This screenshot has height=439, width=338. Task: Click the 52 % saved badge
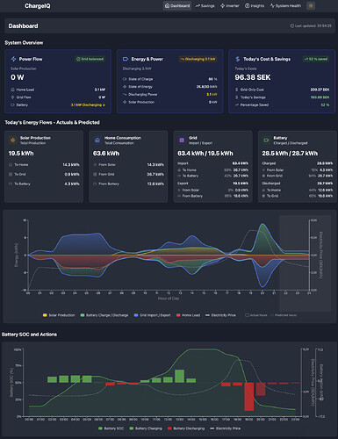pos(316,59)
